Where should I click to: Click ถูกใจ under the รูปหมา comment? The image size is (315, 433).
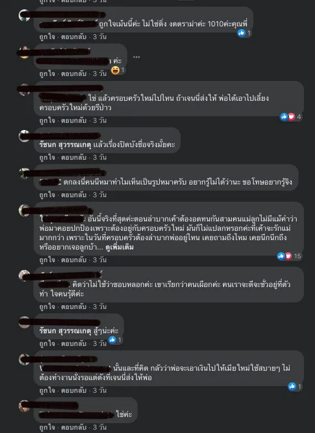[x=47, y=194]
